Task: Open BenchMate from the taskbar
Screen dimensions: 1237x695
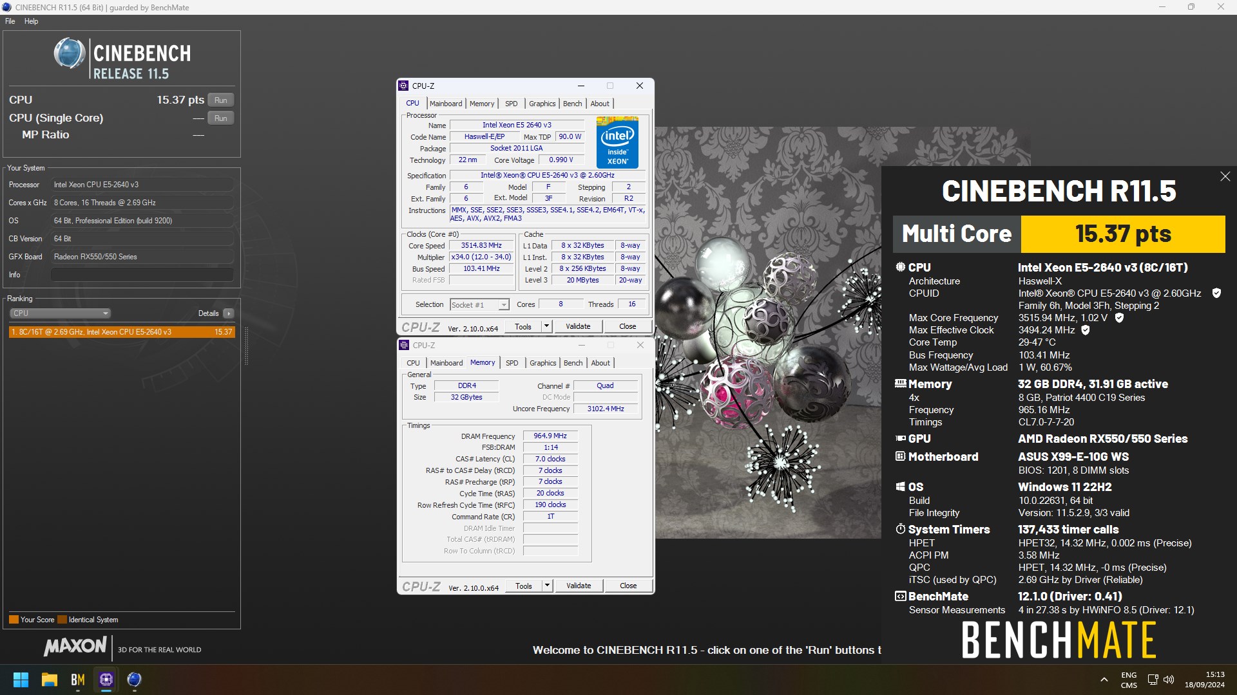Action: pyautogui.click(x=78, y=680)
